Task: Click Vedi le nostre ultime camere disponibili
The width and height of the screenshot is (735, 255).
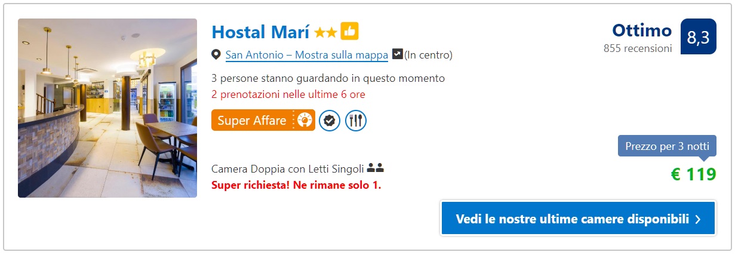Action: click(578, 219)
